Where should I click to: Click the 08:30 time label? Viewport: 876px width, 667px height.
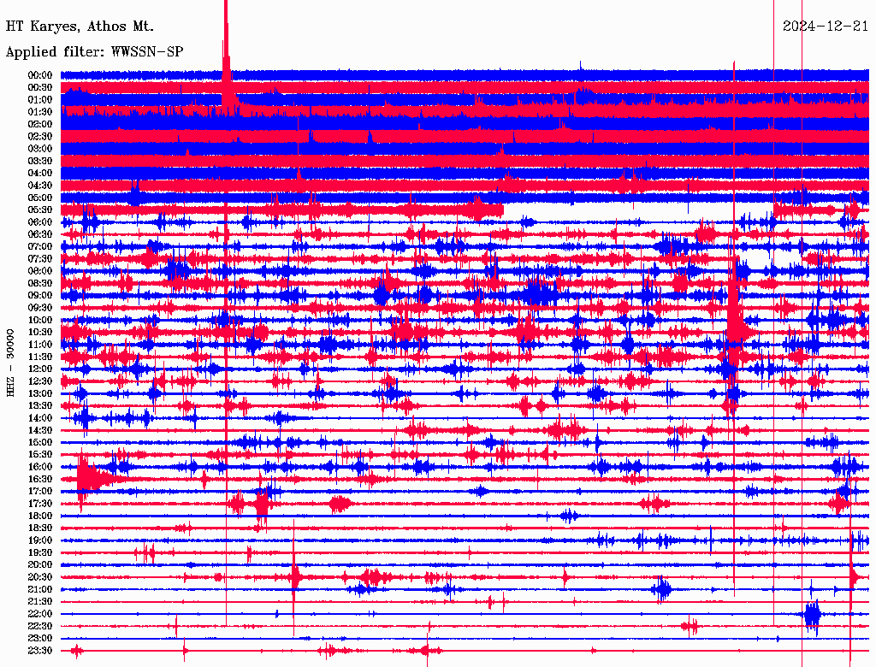click(x=40, y=283)
